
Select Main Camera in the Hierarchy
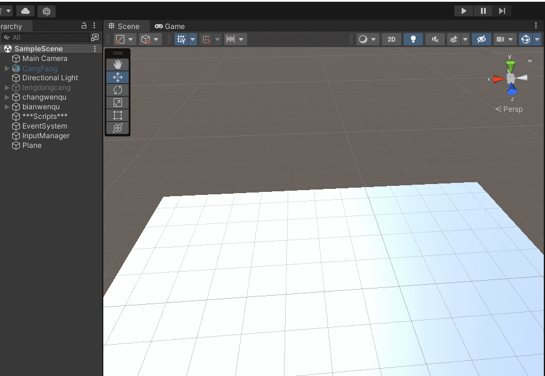pyautogui.click(x=45, y=59)
